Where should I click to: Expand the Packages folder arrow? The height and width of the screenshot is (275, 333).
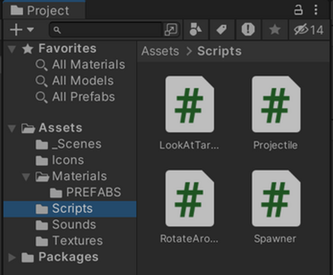tap(12, 257)
